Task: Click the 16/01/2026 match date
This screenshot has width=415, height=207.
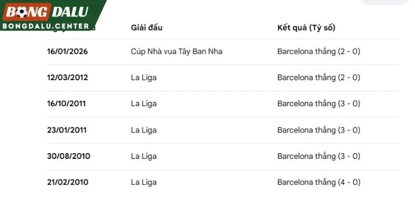Action: [67, 51]
